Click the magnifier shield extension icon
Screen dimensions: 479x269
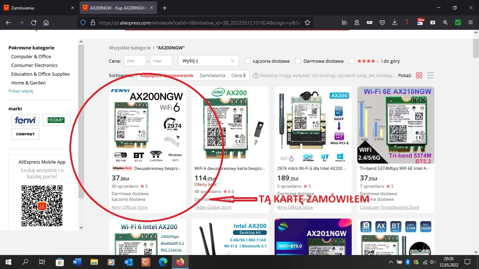(445, 23)
